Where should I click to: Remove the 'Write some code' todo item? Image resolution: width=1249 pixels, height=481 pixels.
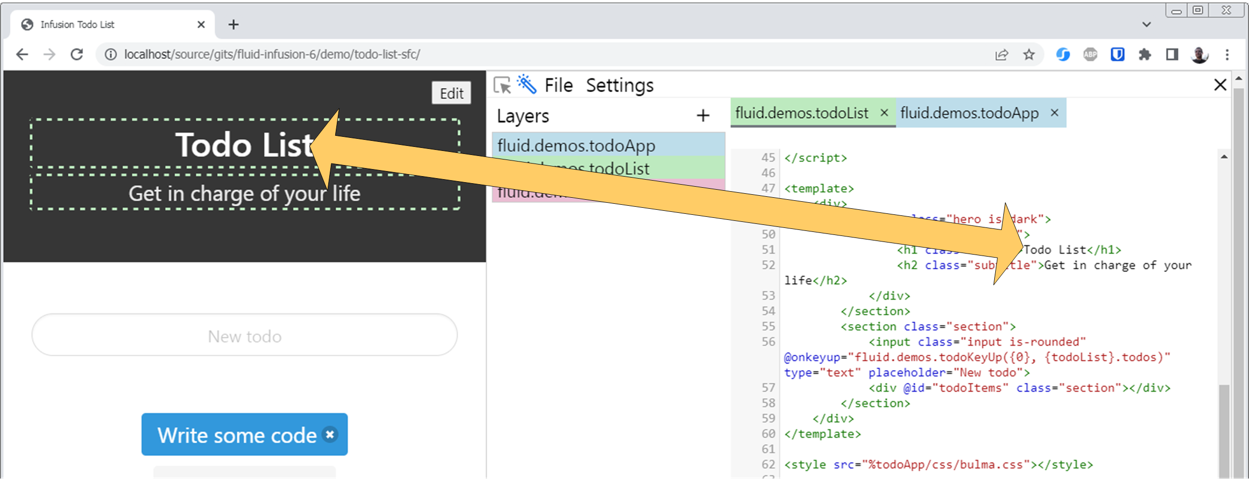point(330,434)
